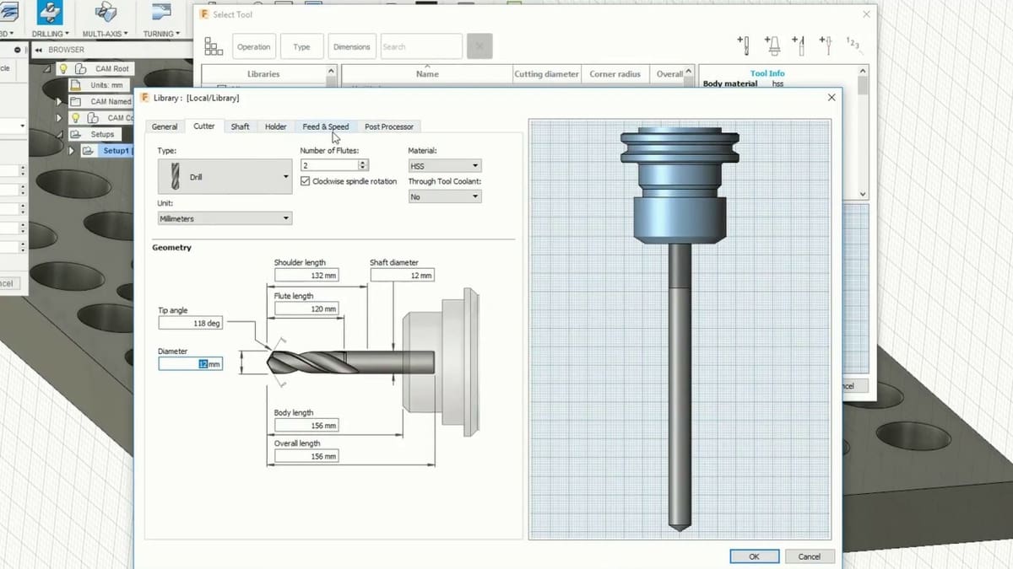
Task: Click the Type filter button in Select Tool
Action: [301, 46]
